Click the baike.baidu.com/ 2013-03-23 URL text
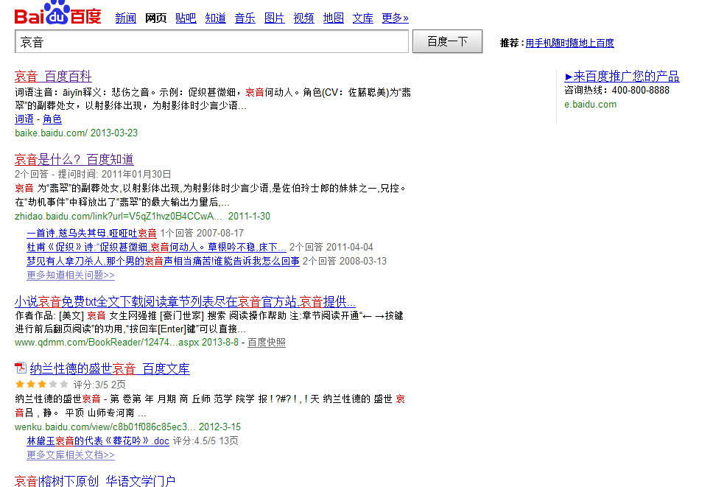 (x=76, y=133)
